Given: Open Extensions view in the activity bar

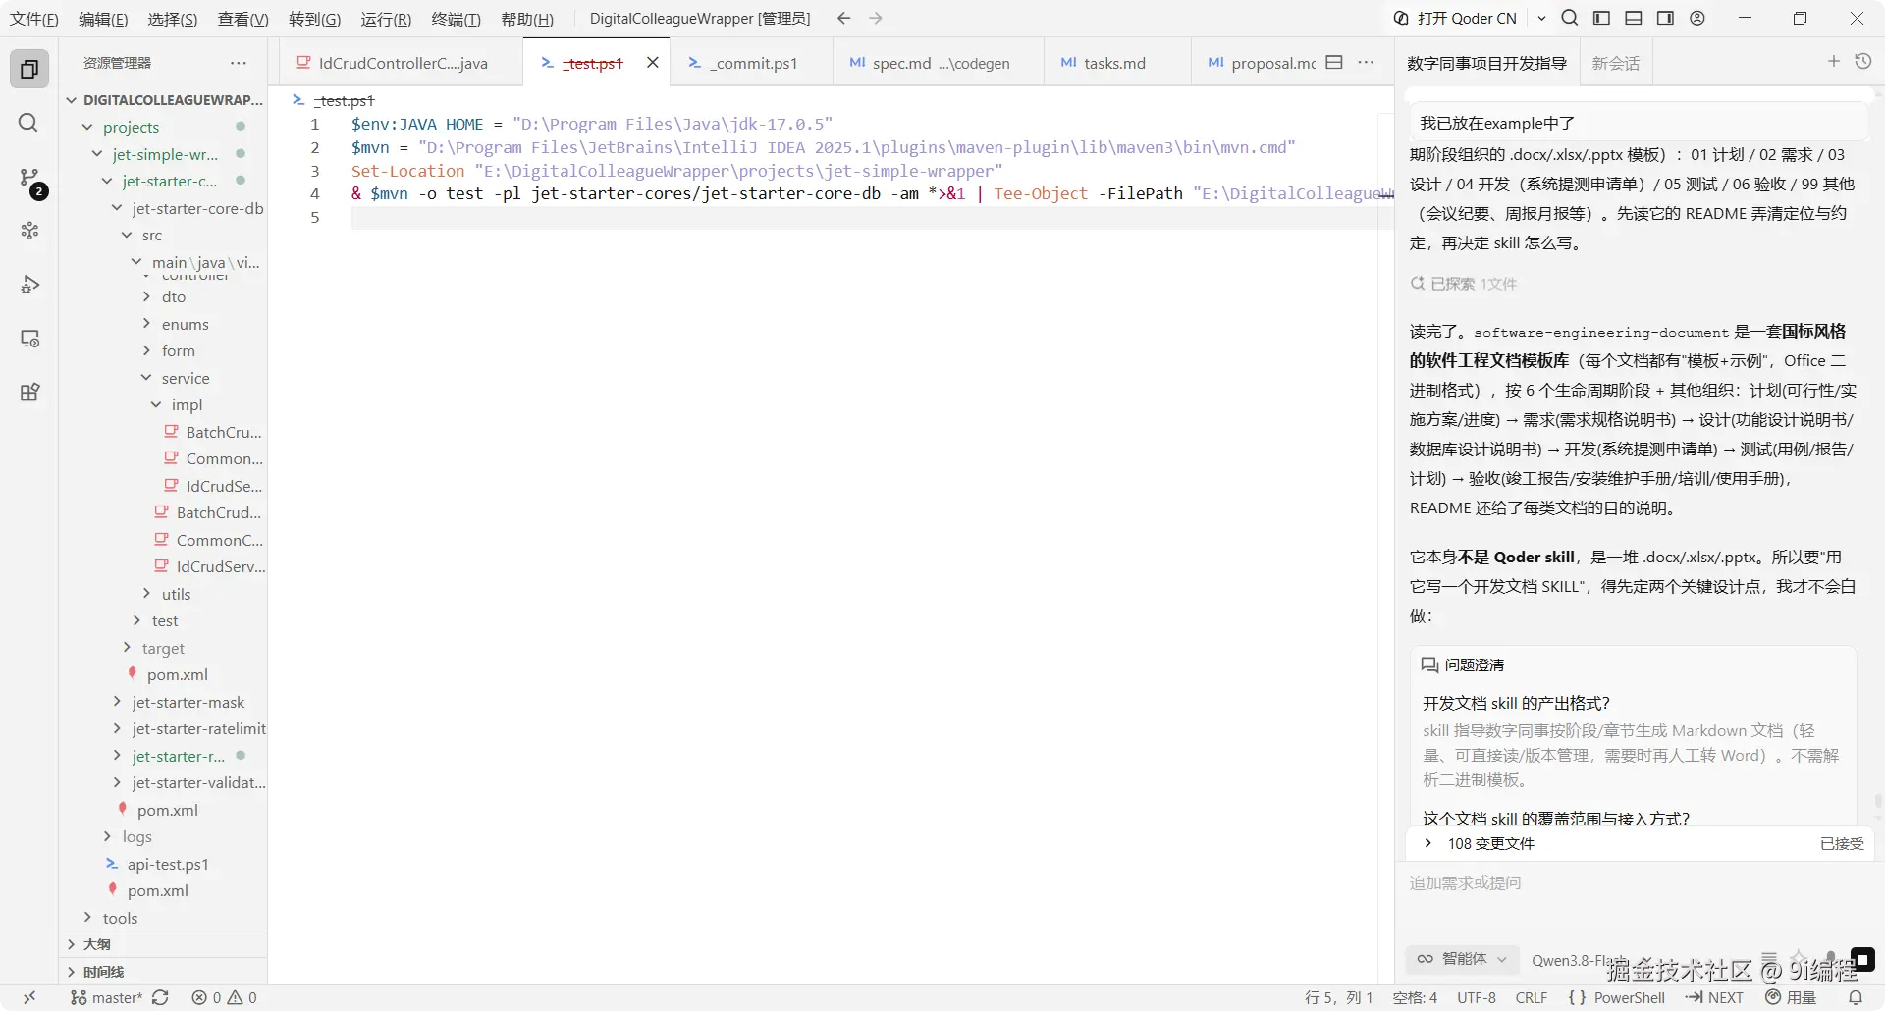Looking at the screenshot, I should [29, 393].
